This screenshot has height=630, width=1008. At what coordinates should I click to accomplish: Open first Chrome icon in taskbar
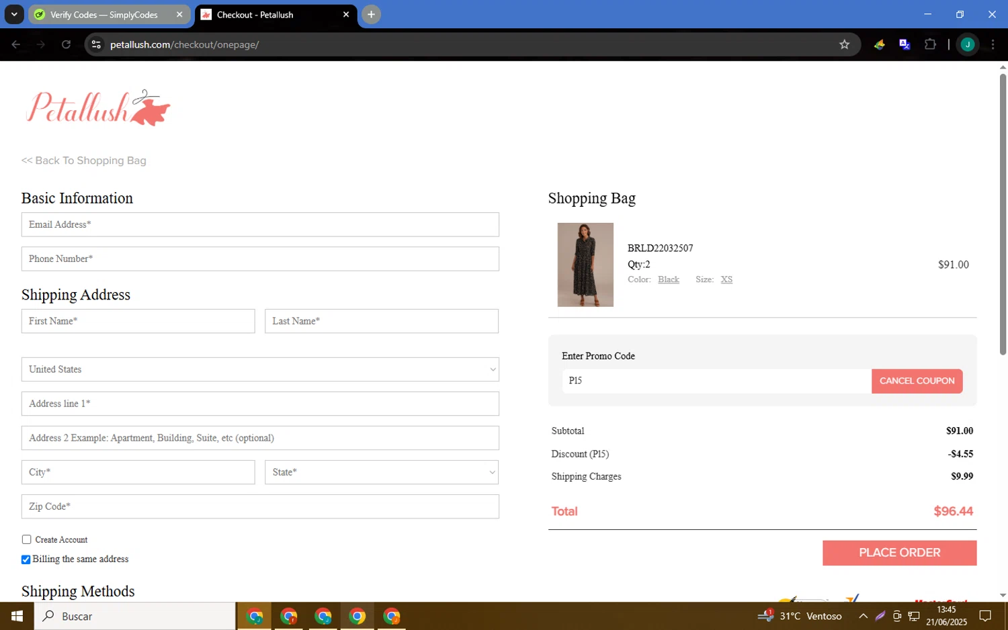click(x=254, y=616)
